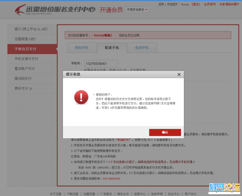This screenshot has height=196, width=242.
Task: Open the 安全中心 footer link
Action: [x=174, y=194]
